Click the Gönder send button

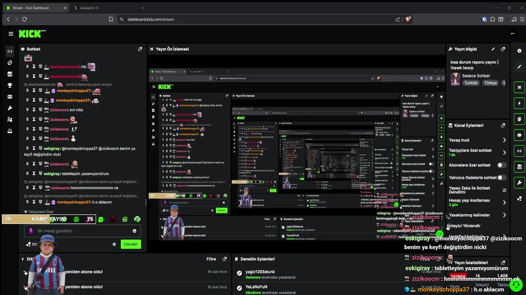point(131,244)
